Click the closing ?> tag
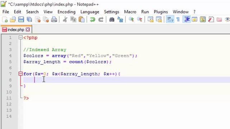The height and width of the screenshot is (129, 230). pos(26,98)
